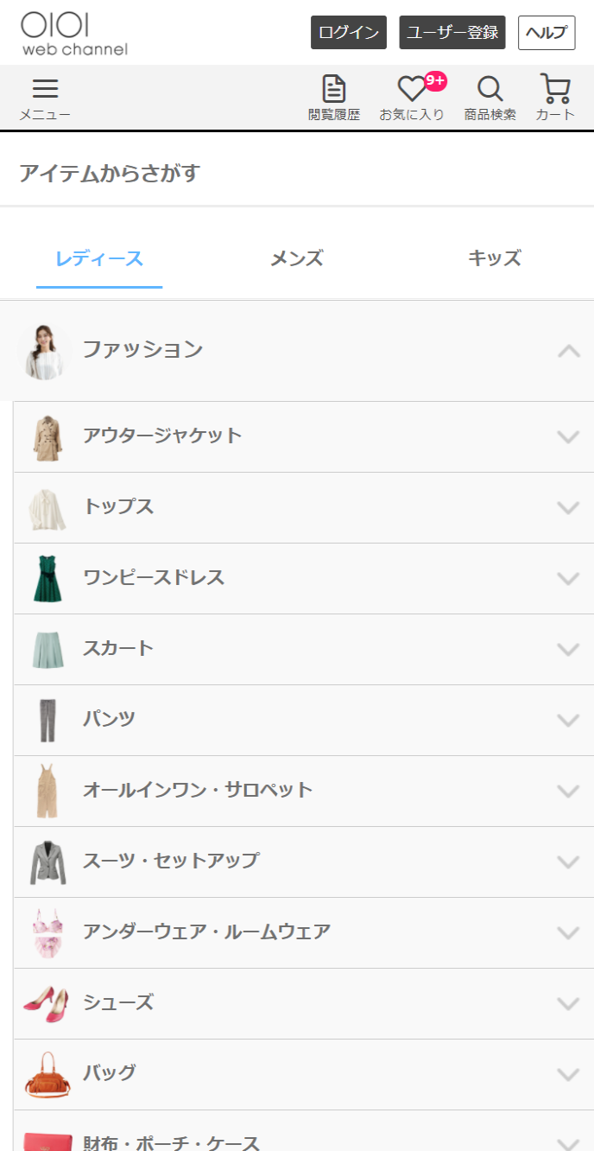The height and width of the screenshot is (1151, 594).
Task: Expand the スカート category chevron
Action: click(568, 650)
